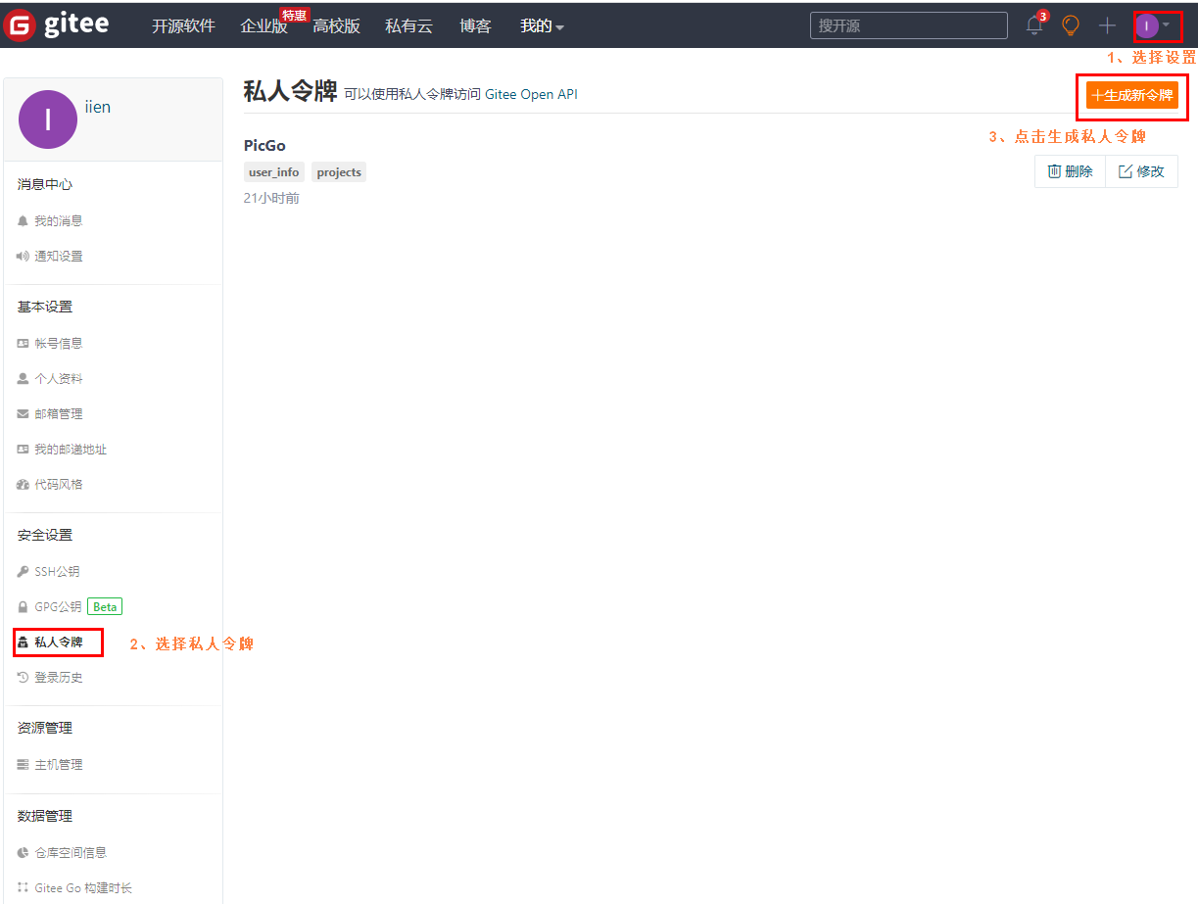Open 通知设置 in sidebar
1198x904 pixels.
click(x=59, y=257)
